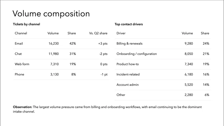Screen dimensions: 224x126
Task: Select the 24% share cell
Action: [x=206, y=43]
